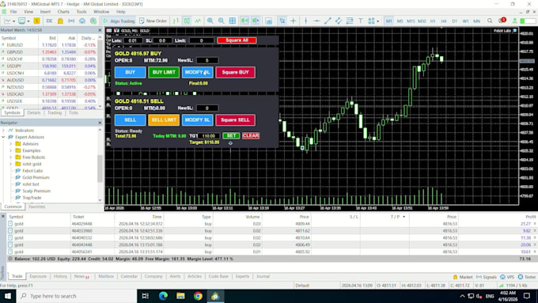The width and height of the screenshot is (538, 303).
Task: Switch chart timeframe to M15
Action: point(411,21)
